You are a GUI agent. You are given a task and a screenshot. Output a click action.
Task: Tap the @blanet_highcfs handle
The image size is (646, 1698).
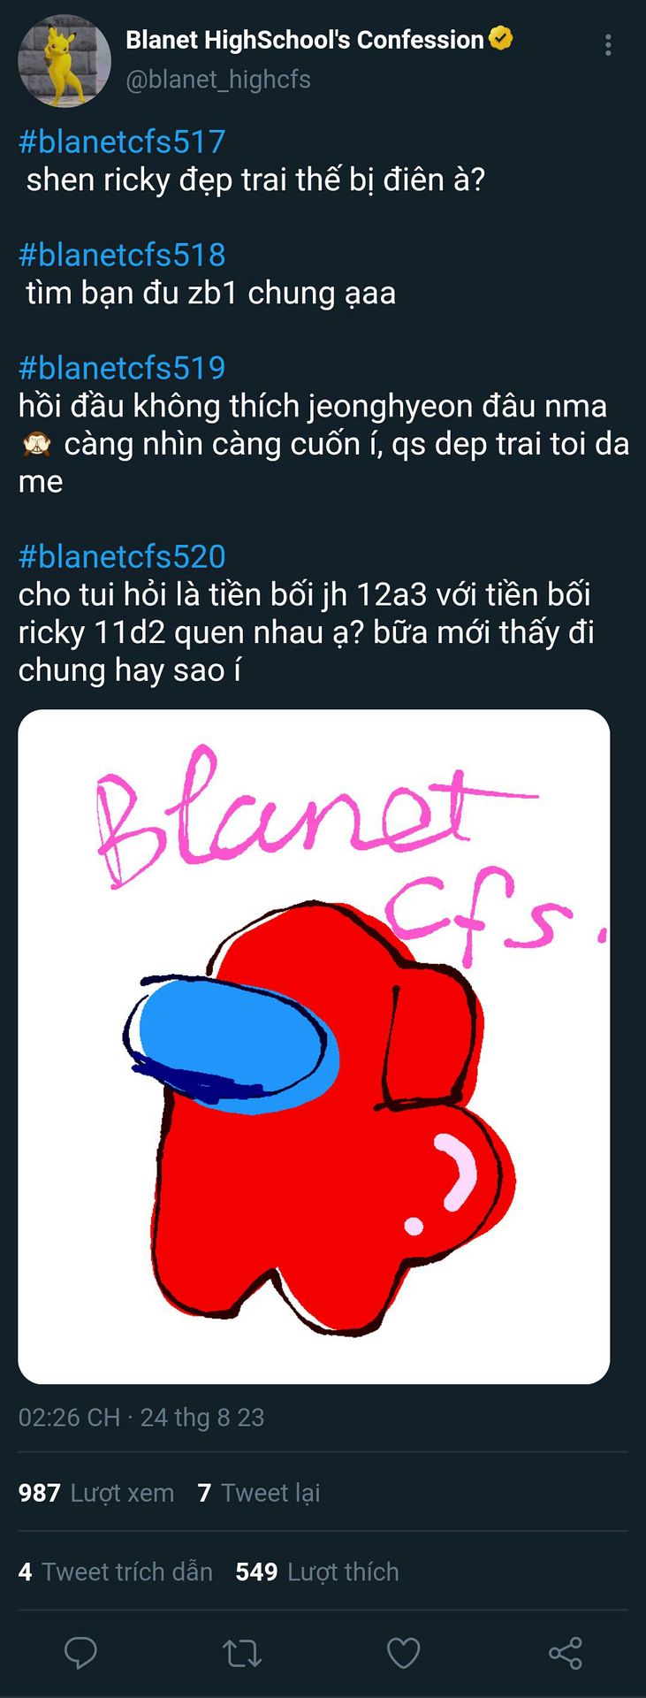click(218, 80)
